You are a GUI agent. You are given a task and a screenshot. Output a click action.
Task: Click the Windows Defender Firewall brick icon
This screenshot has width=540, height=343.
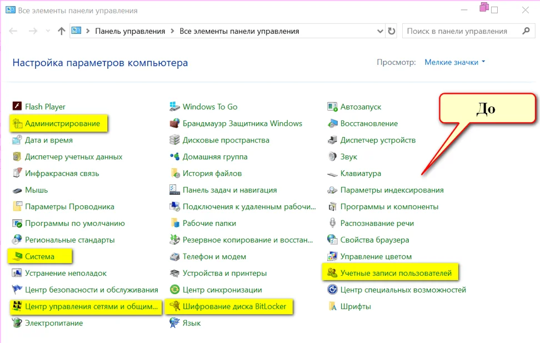click(174, 123)
